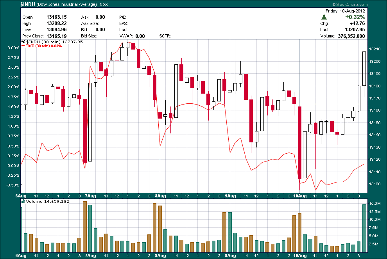Click the +0.32% percent change
The image size is (387, 259).
[355, 17]
